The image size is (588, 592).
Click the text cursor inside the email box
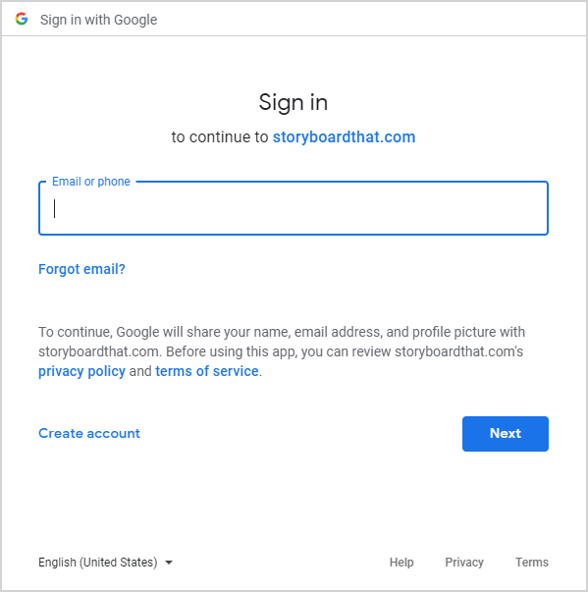coord(55,209)
